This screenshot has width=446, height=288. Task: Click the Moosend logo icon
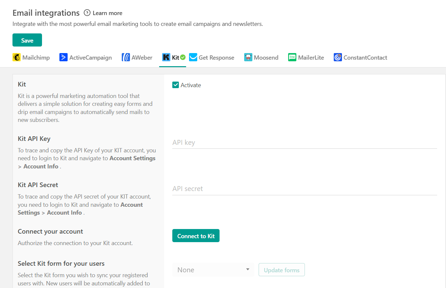click(248, 57)
